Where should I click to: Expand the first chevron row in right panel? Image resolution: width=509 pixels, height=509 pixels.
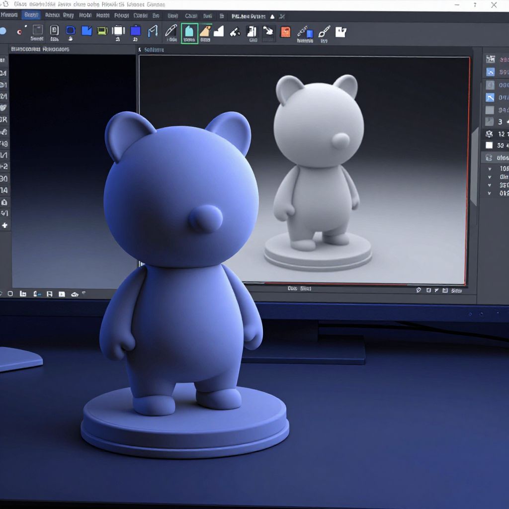coord(490,169)
